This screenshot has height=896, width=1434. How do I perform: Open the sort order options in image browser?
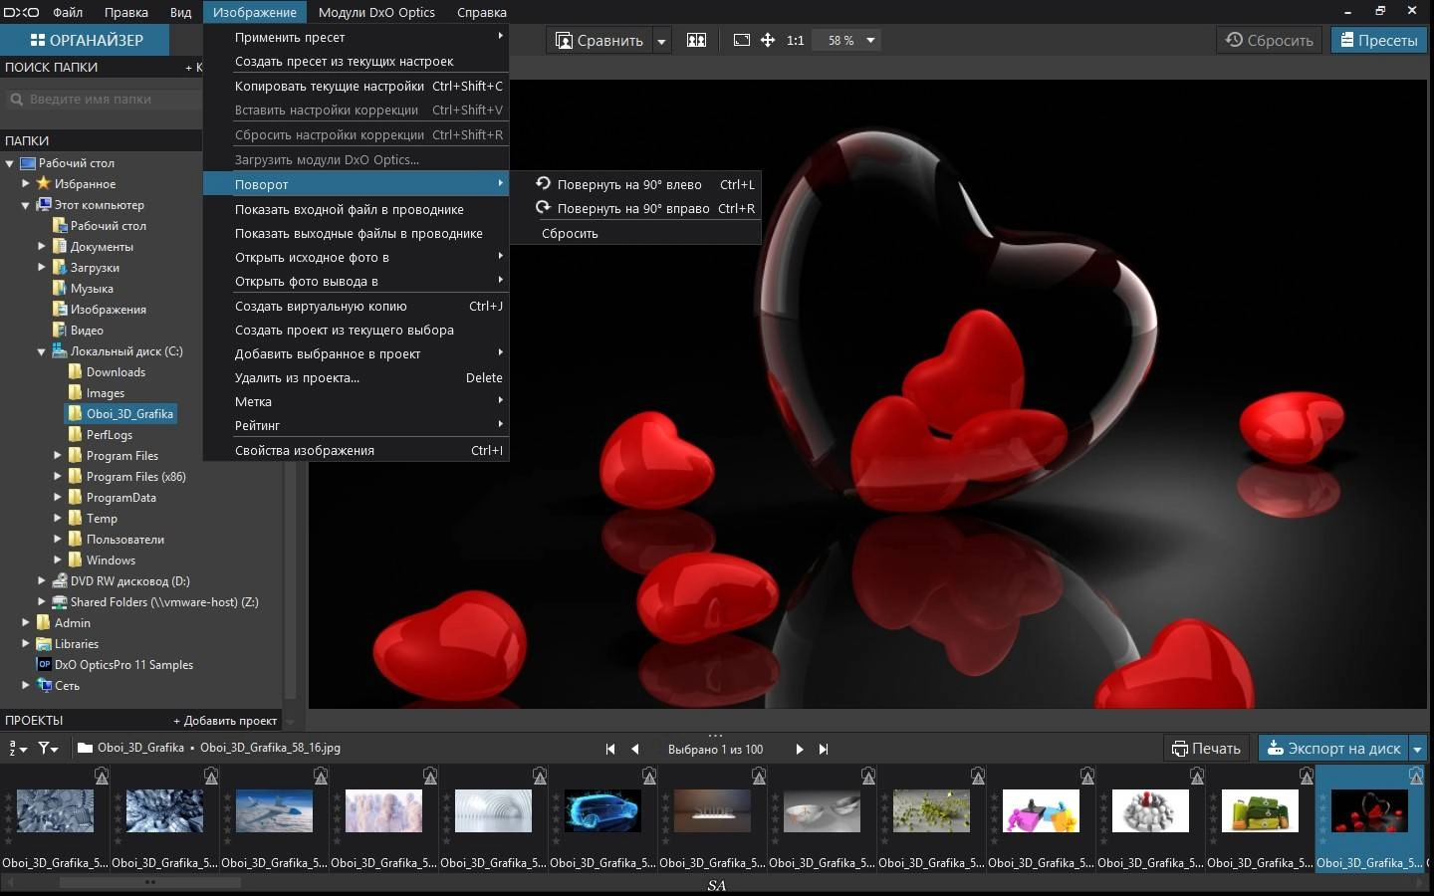pyautogui.click(x=17, y=749)
